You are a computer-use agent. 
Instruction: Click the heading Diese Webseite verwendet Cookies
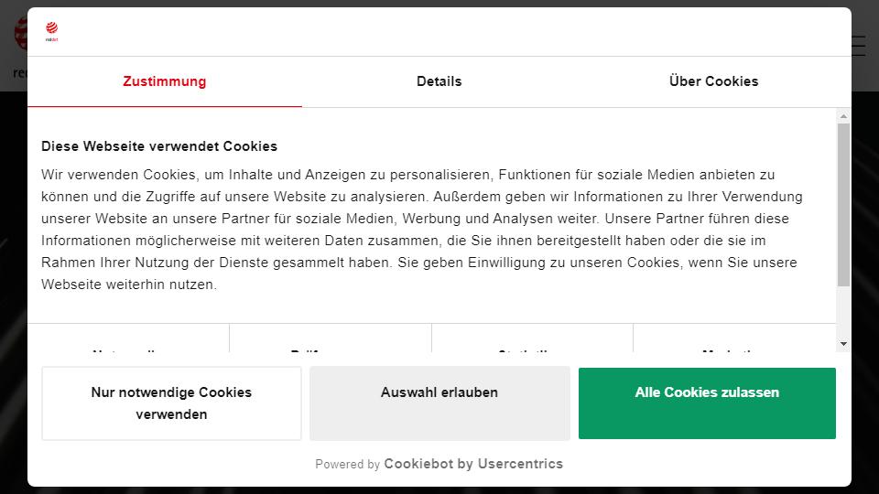pos(159,146)
